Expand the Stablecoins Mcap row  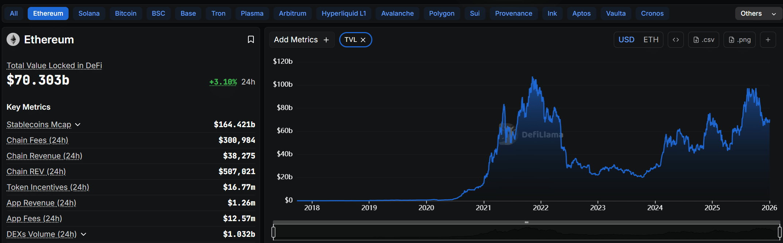78,125
